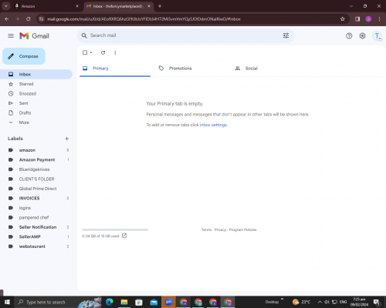Open Microsoft Store from taskbar
386x308 pixels.
click(139, 302)
